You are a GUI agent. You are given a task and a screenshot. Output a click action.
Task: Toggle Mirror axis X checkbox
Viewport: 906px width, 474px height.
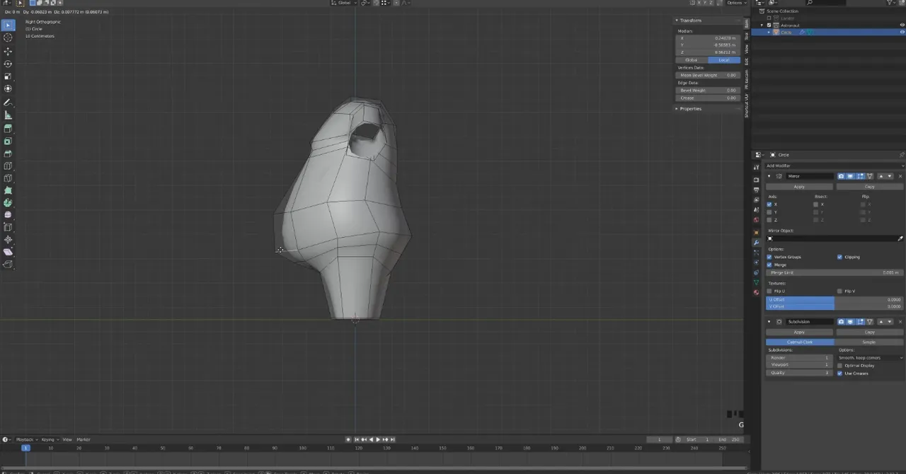(769, 204)
